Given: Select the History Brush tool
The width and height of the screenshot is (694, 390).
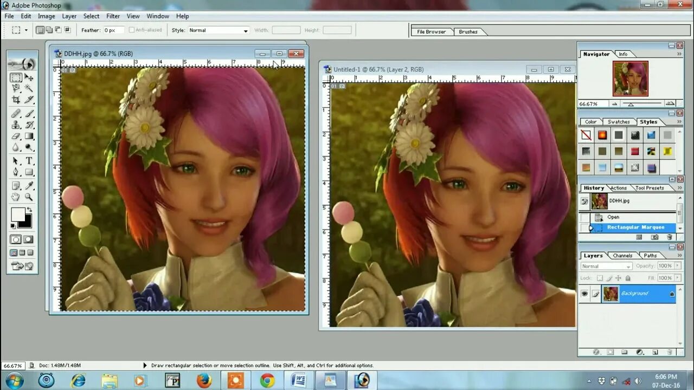Looking at the screenshot, I should [x=29, y=125].
